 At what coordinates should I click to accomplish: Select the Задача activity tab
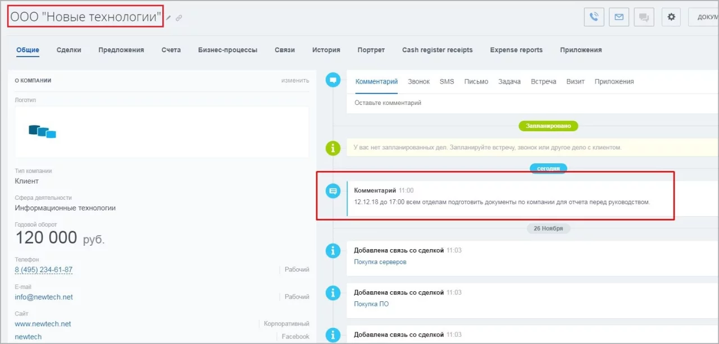(x=509, y=81)
